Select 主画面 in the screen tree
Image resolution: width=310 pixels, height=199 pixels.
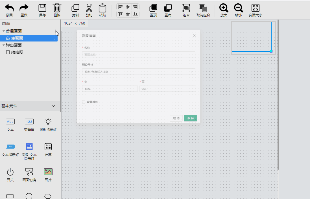tap(17, 38)
